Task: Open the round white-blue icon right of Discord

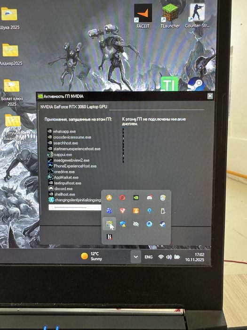Action: [x=163, y=198]
